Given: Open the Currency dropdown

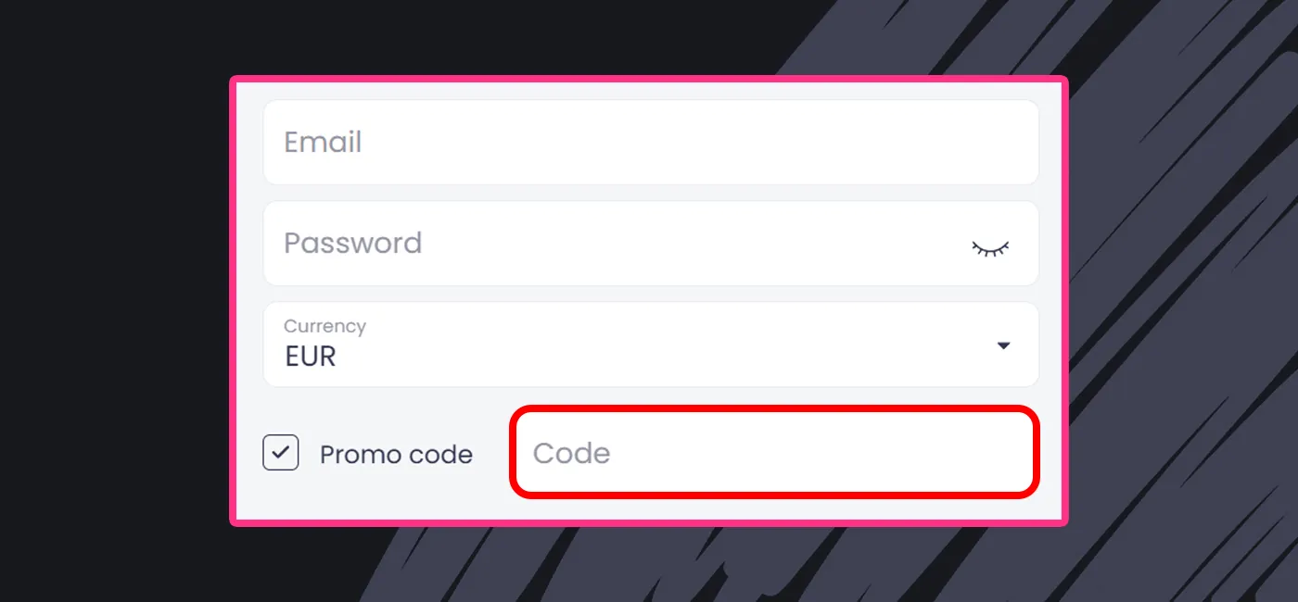Looking at the screenshot, I should tap(651, 345).
